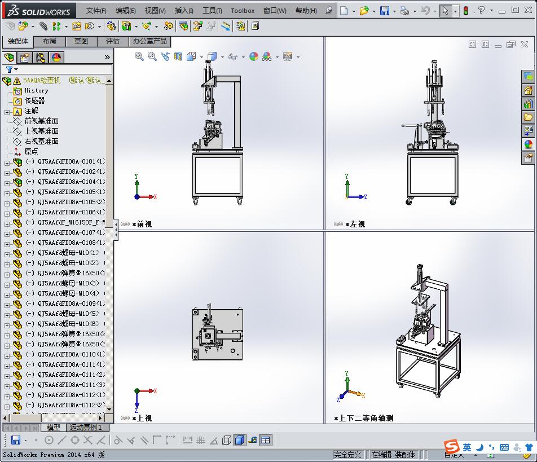Viewport: 537px width, 462px height.
Task: Click the Smart Fasteners icon
Action: pos(77,26)
